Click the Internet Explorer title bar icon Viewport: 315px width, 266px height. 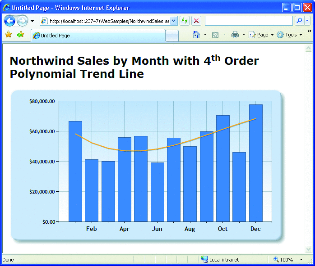tap(6, 7)
